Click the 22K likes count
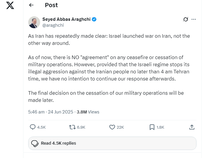 (120, 127)
